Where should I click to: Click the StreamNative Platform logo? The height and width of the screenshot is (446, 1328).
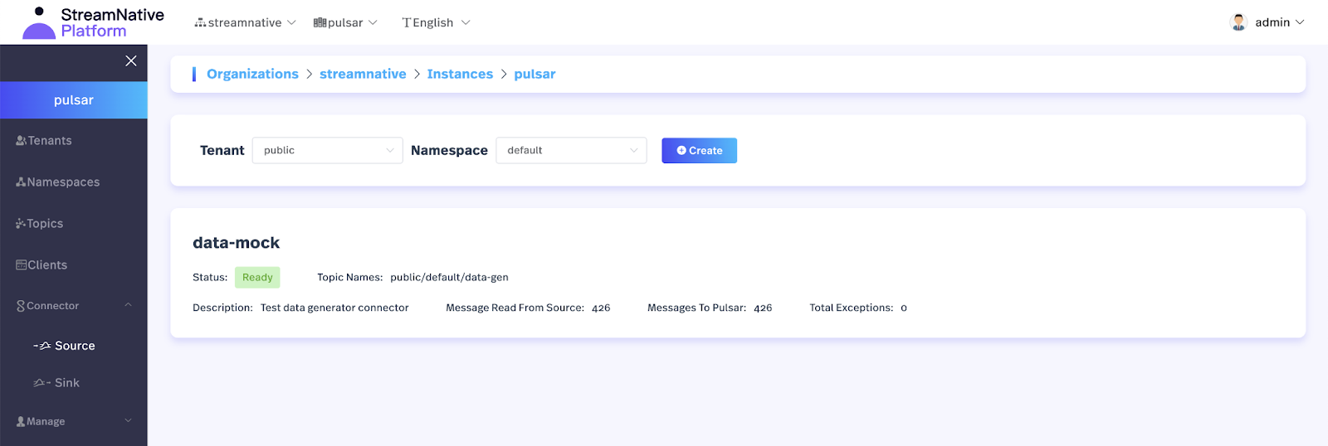pyautogui.click(x=93, y=22)
